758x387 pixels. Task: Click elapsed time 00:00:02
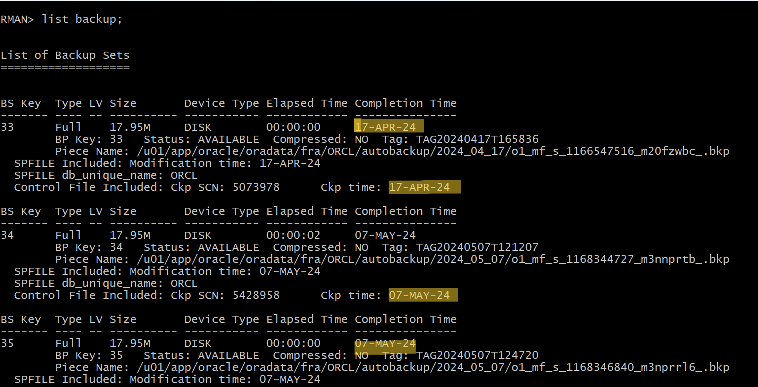pos(293,235)
